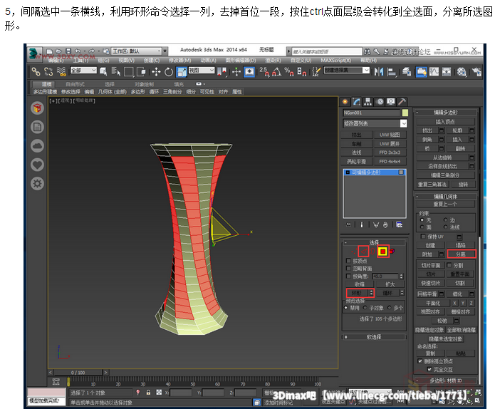The image size is (495, 409).
Task: Select Polygon sub-object level icon
Action: [383, 252]
